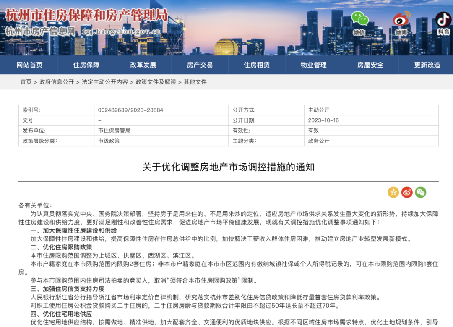Click the sentence about 司法拍卖的竞买人
The image size is (453, 327).
point(144,280)
